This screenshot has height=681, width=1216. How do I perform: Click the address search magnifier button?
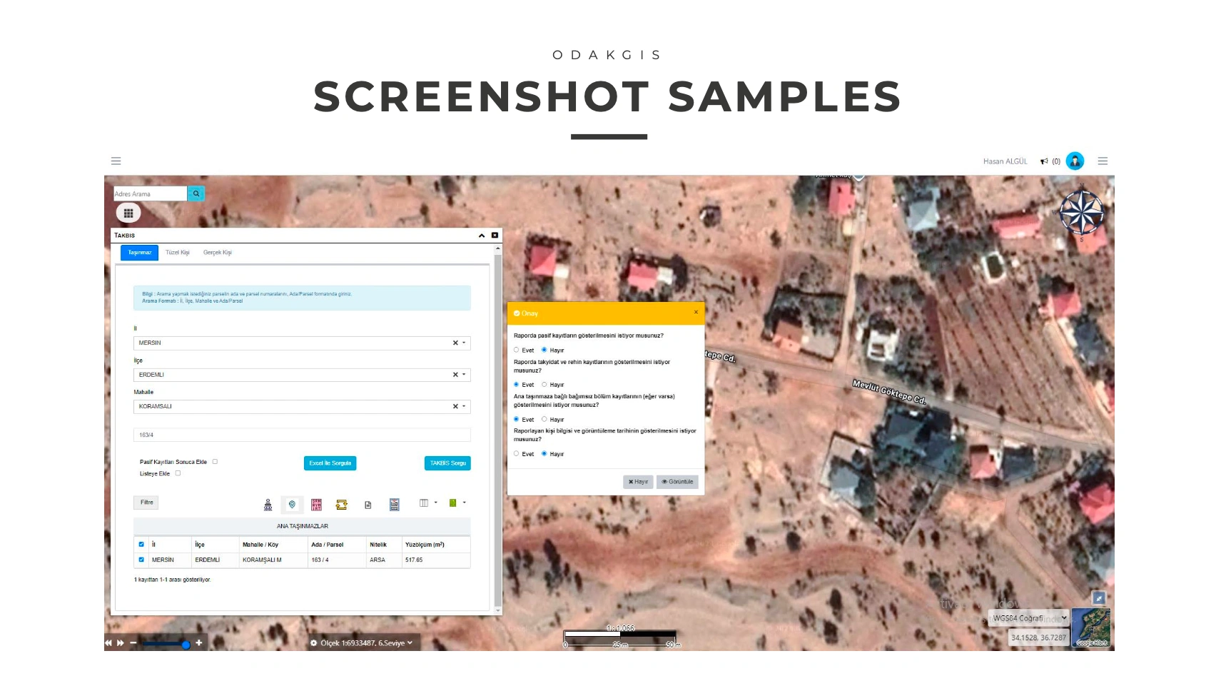click(x=196, y=193)
